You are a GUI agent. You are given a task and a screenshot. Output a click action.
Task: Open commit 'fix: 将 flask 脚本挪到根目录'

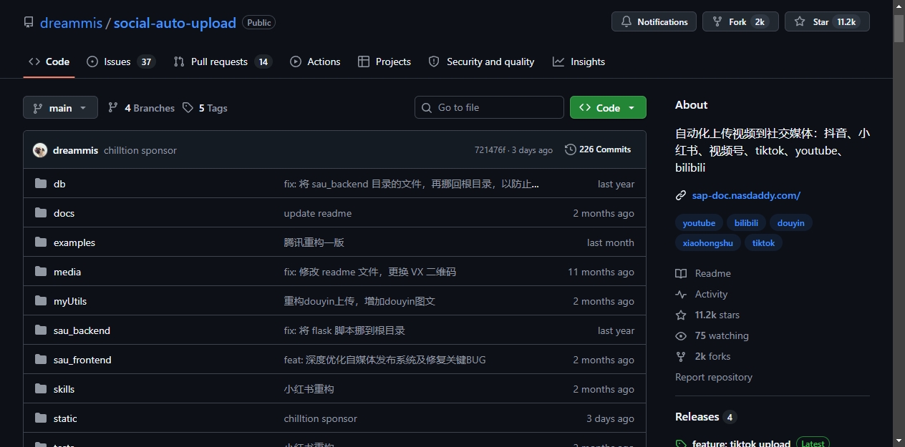[344, 330]
